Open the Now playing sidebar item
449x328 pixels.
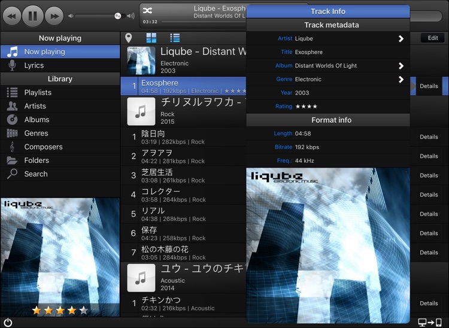pyautogui.click(x=60, y=52)
